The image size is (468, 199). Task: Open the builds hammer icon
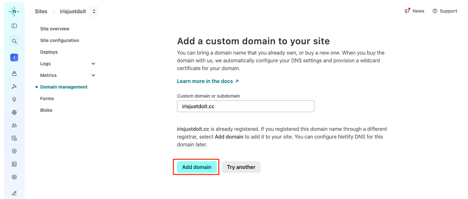pyautogui.click(x=14, y=87)
